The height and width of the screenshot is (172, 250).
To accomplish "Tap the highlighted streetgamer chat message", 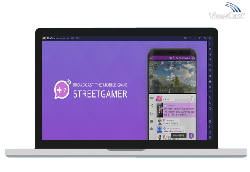I will click(179, 110).
